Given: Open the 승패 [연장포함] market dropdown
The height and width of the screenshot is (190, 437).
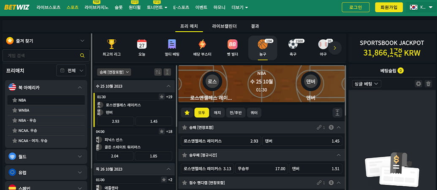Looking at the screenshot, I should point(114,72).
